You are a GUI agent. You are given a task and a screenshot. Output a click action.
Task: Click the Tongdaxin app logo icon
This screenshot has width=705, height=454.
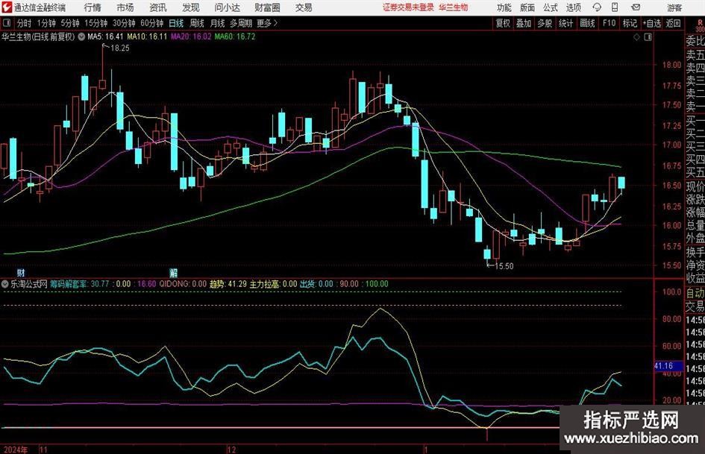[7, 7]
